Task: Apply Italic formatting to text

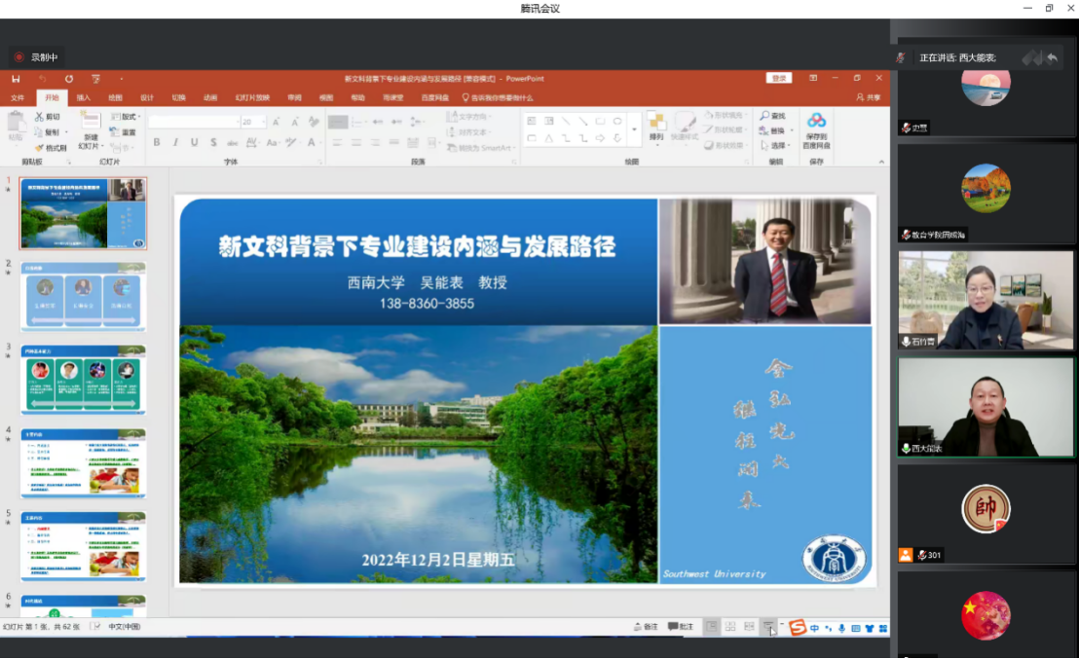Action: 176,142
